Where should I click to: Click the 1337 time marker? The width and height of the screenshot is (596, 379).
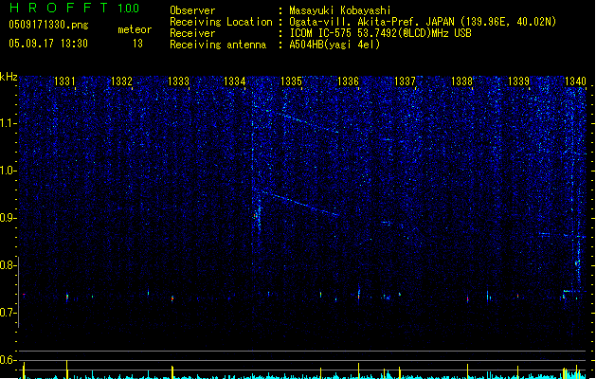[x=406, y=81]
